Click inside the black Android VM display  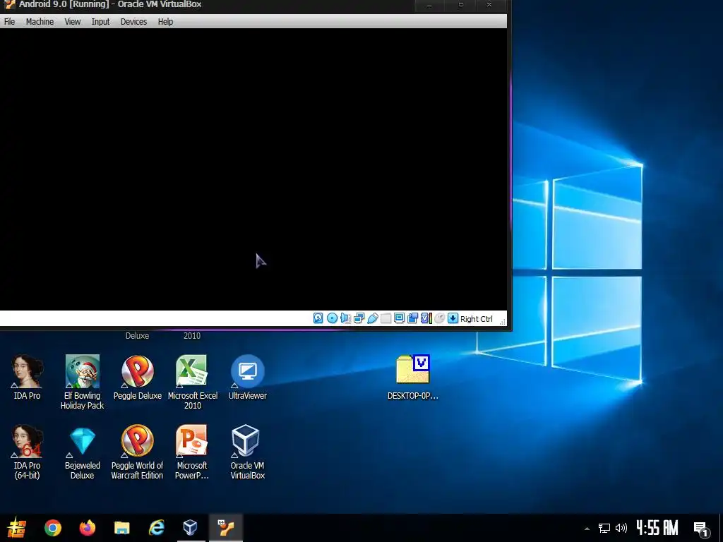[253, 169]
